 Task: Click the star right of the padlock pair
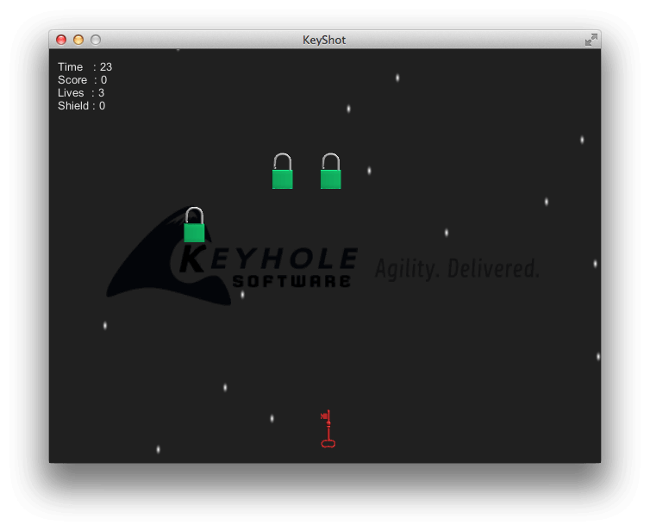(369, 171)
